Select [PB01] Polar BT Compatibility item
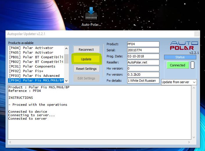The image size is (205, 151). pyautogui.click(x=36, y=57)
